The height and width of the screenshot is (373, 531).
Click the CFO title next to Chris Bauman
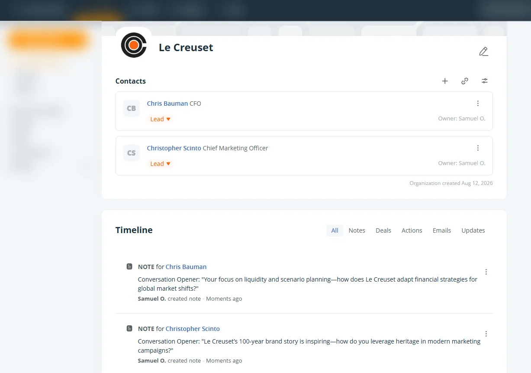point(195,104)
